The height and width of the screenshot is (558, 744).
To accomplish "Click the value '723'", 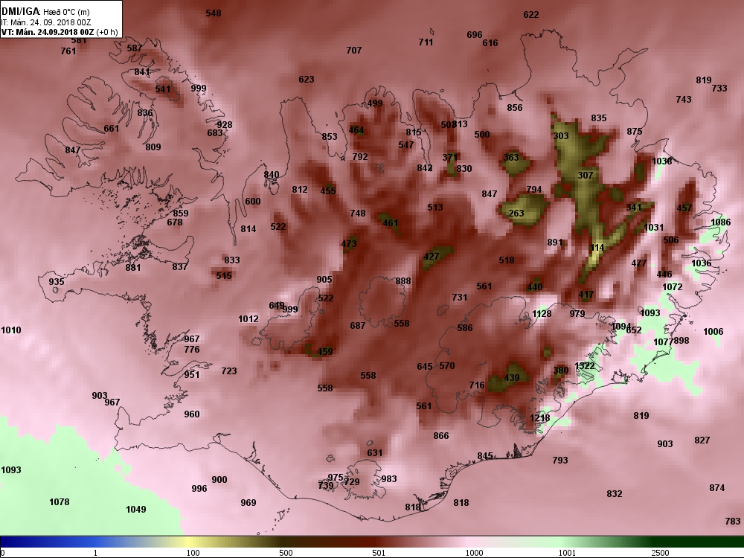I will point(228,371).
